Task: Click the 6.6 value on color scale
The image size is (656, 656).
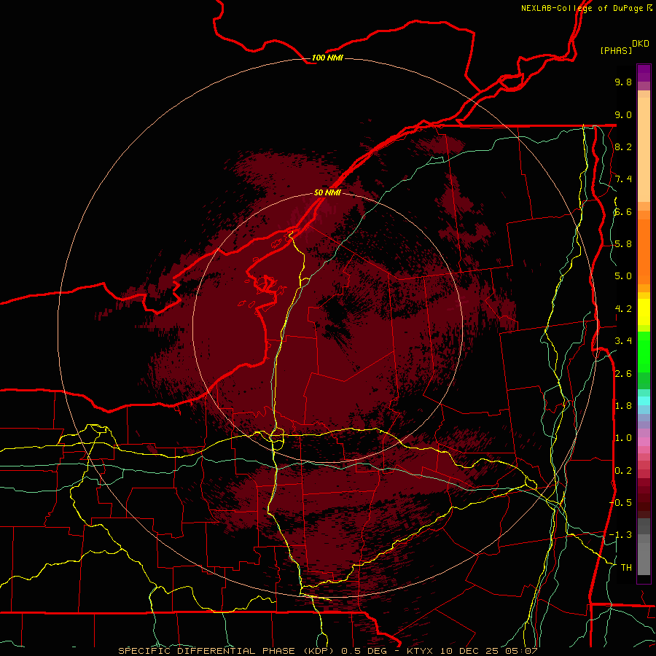Action: tap(623, 211)
